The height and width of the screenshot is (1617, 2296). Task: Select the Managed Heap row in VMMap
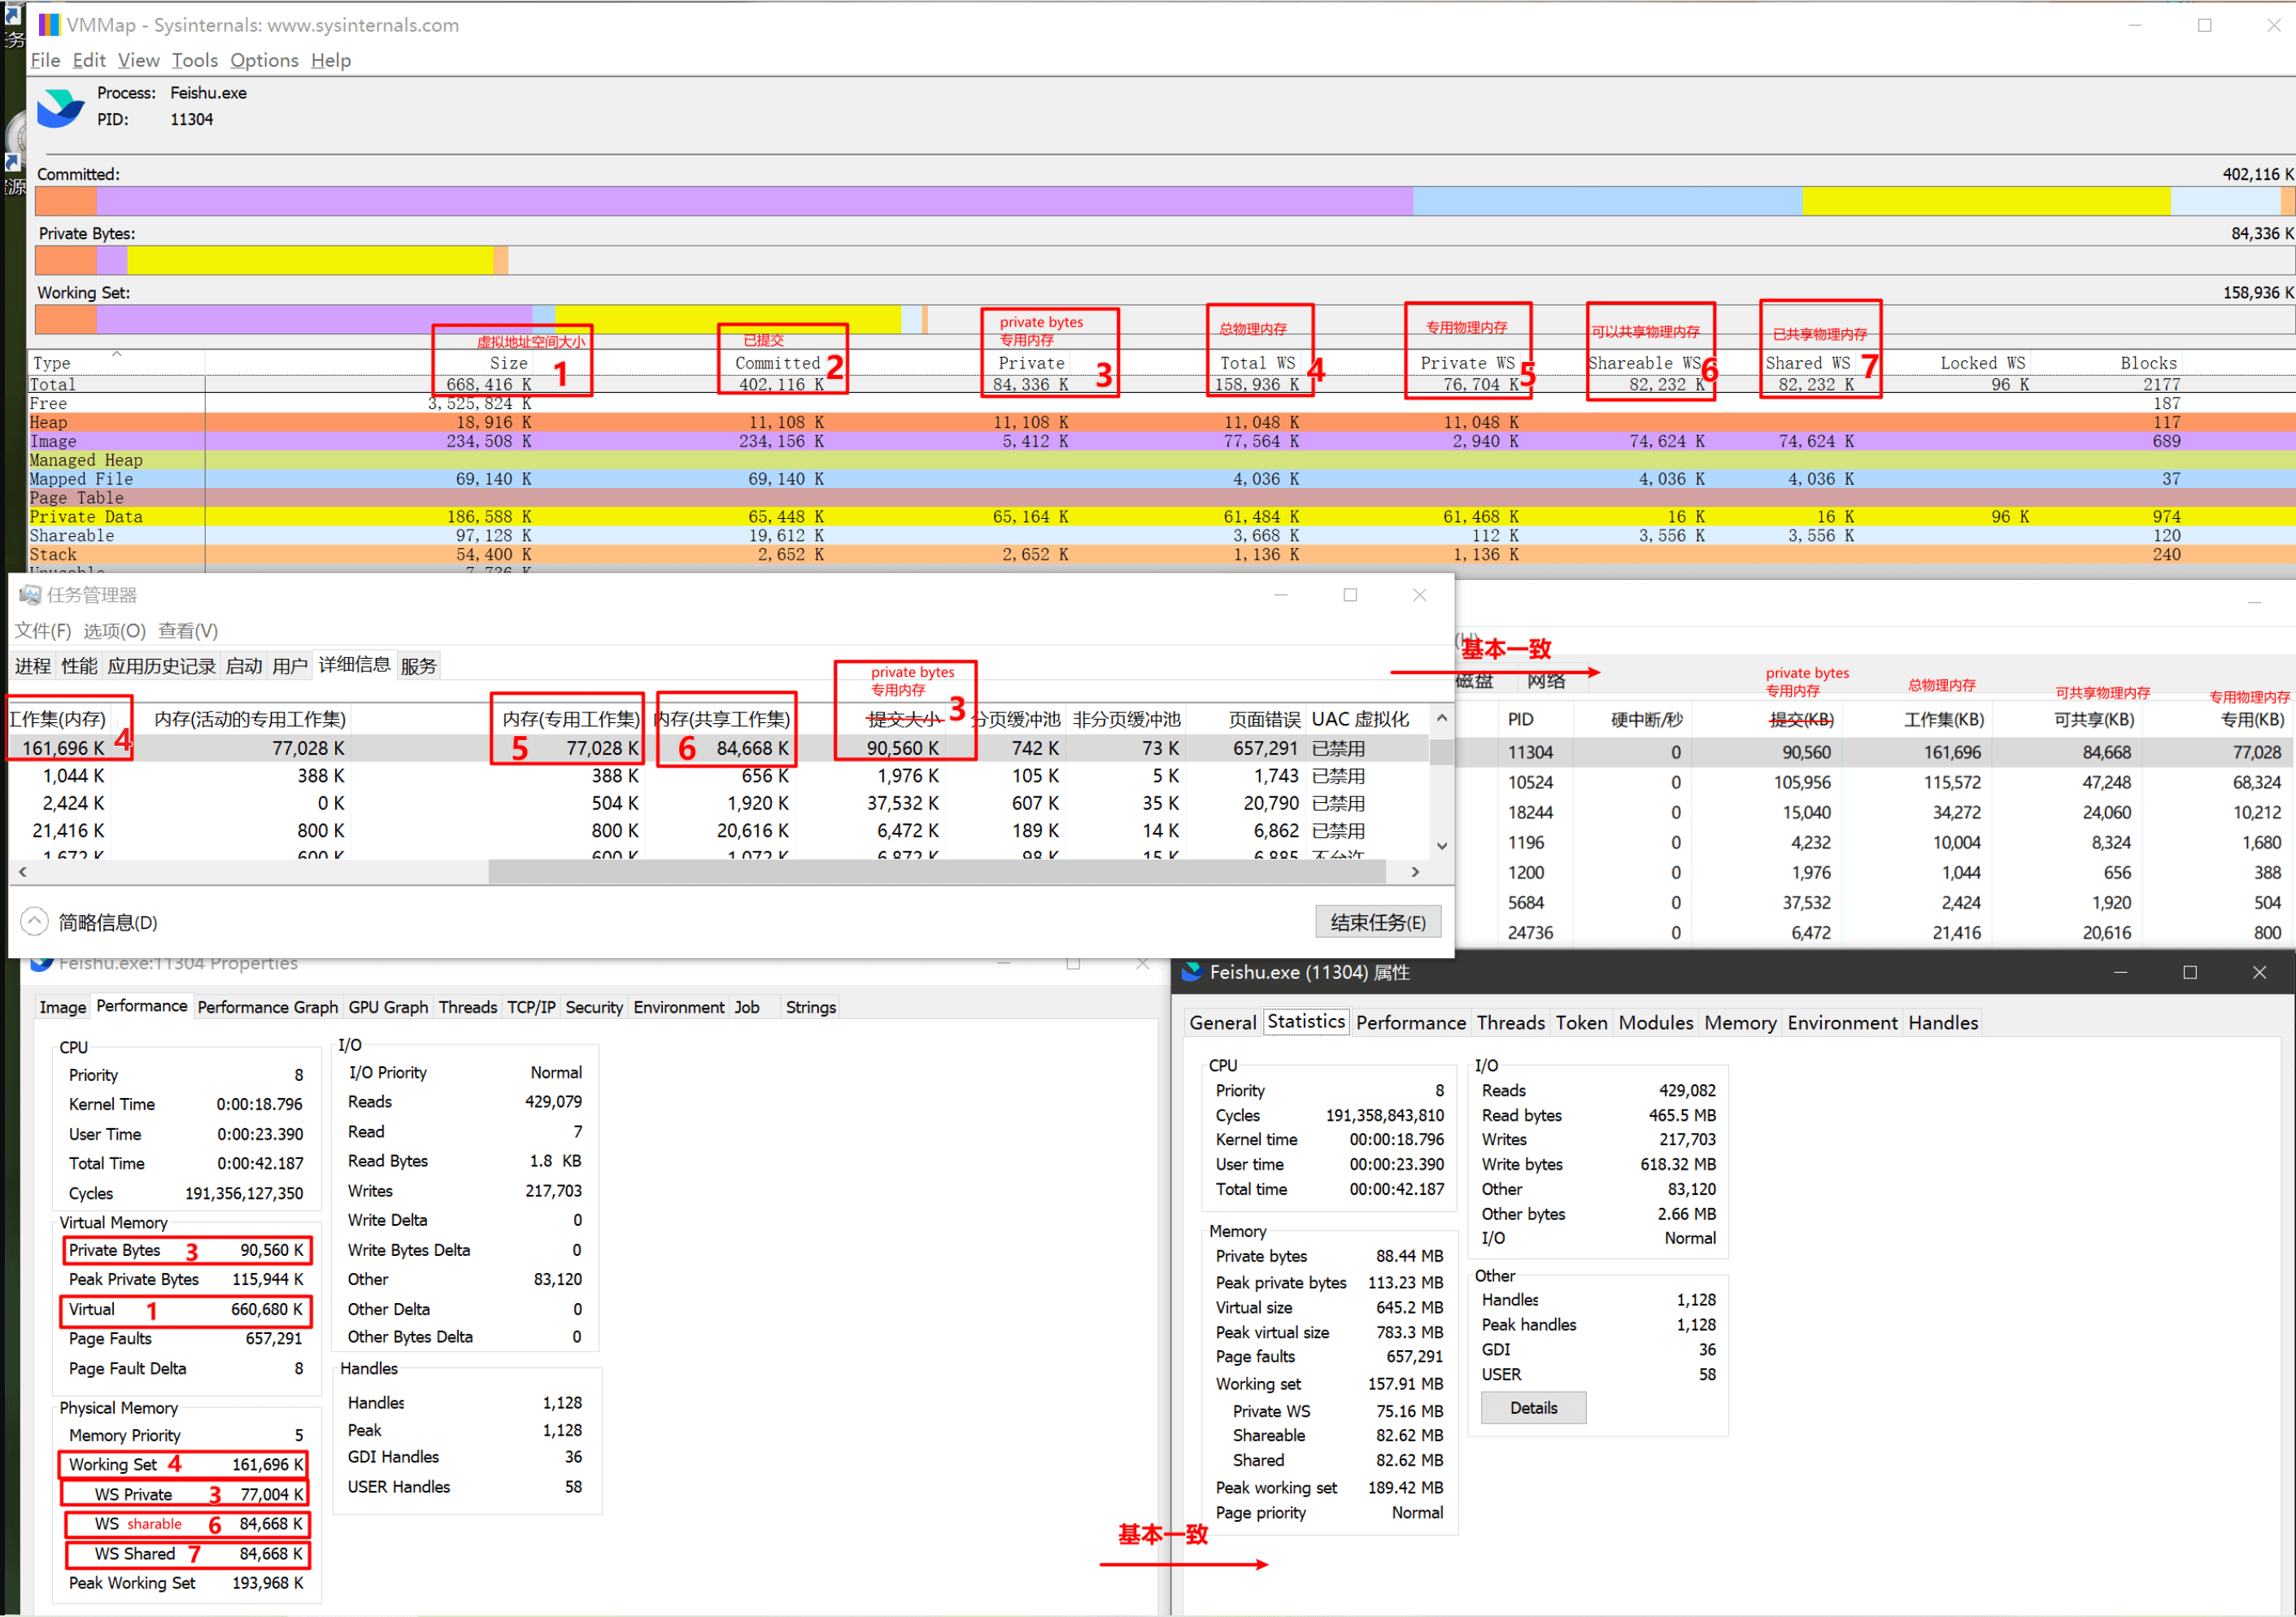1161,460
